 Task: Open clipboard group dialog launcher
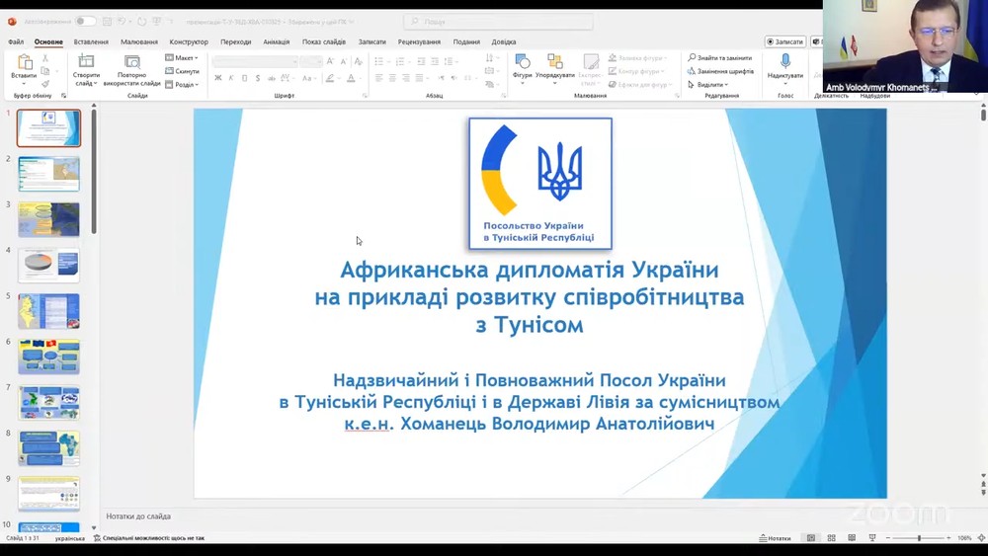pos(63,96)
